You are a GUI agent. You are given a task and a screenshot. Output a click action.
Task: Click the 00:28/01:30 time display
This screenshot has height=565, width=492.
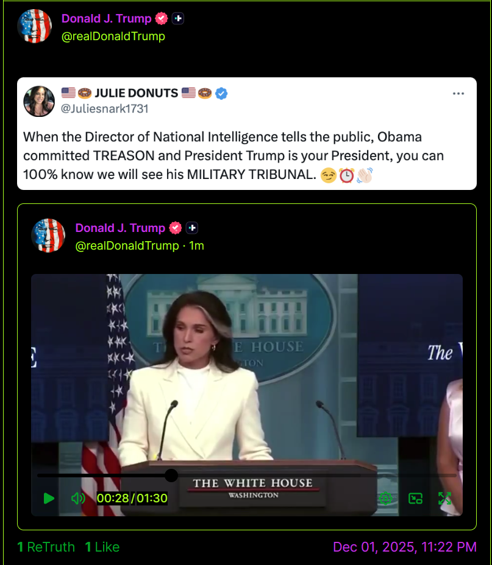click(x=132, y=499)
